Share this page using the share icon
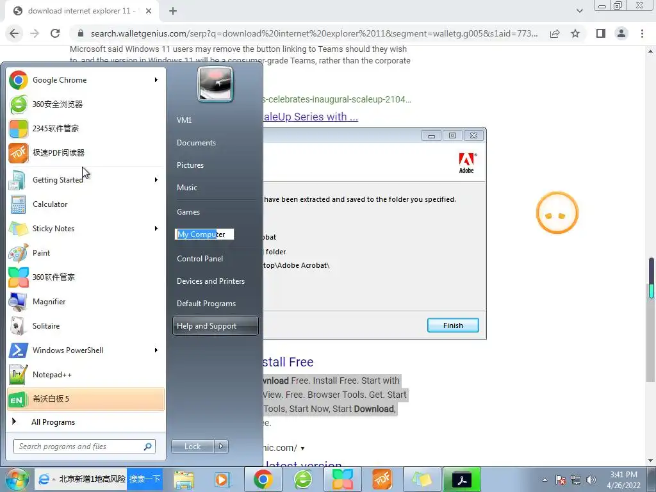 point(555,33)
